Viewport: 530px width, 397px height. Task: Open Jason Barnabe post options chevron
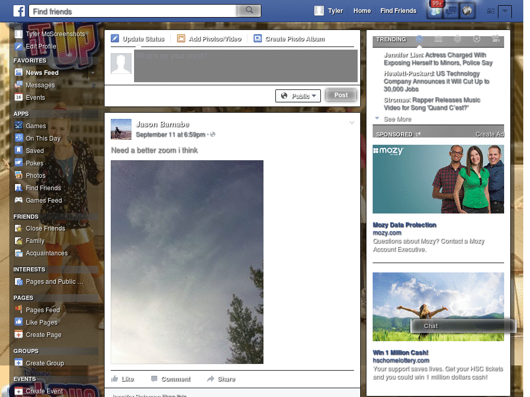351,123
